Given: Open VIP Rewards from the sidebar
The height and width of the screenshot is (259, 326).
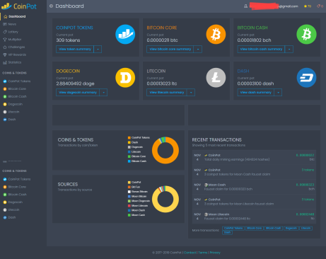Looking at the screenshot, I should coord(14,54).
